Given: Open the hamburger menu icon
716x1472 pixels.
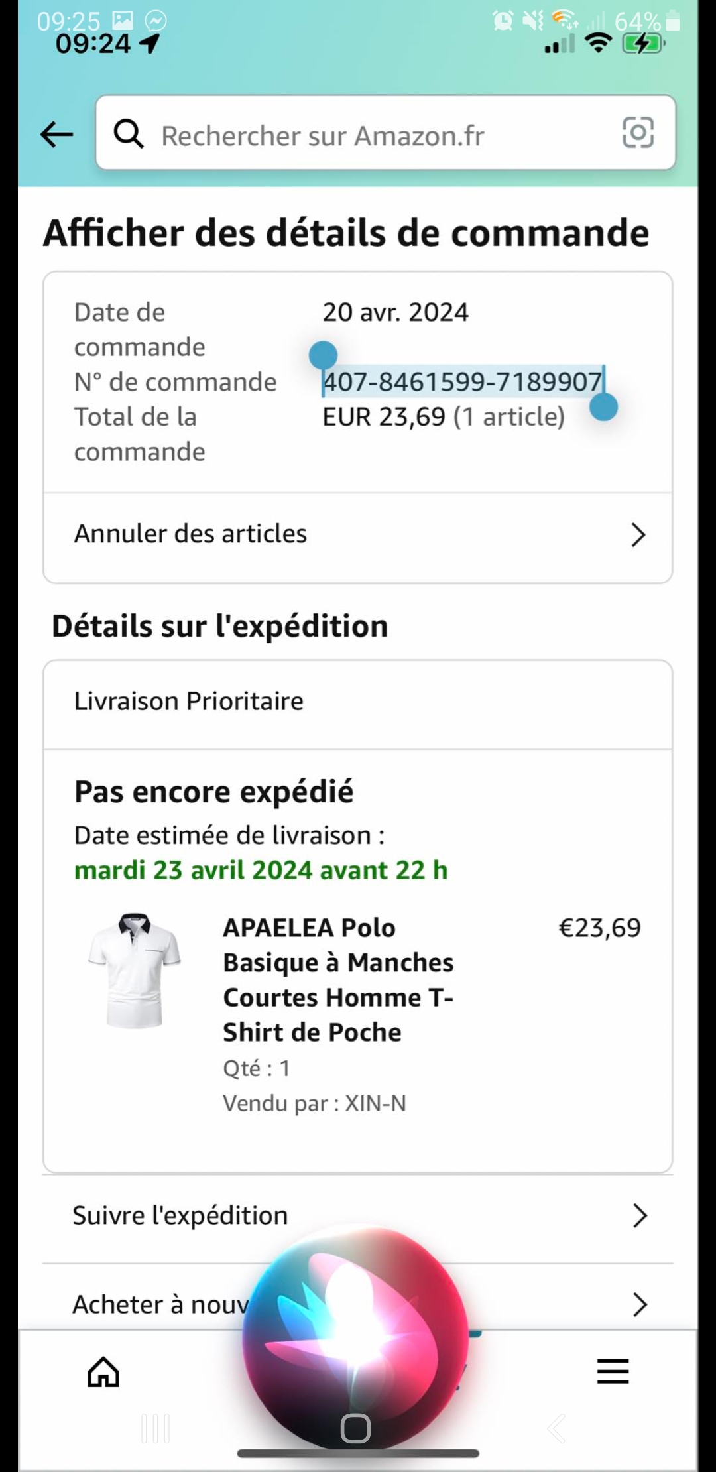Looking at the screenshot, I should coord(613,1371).
